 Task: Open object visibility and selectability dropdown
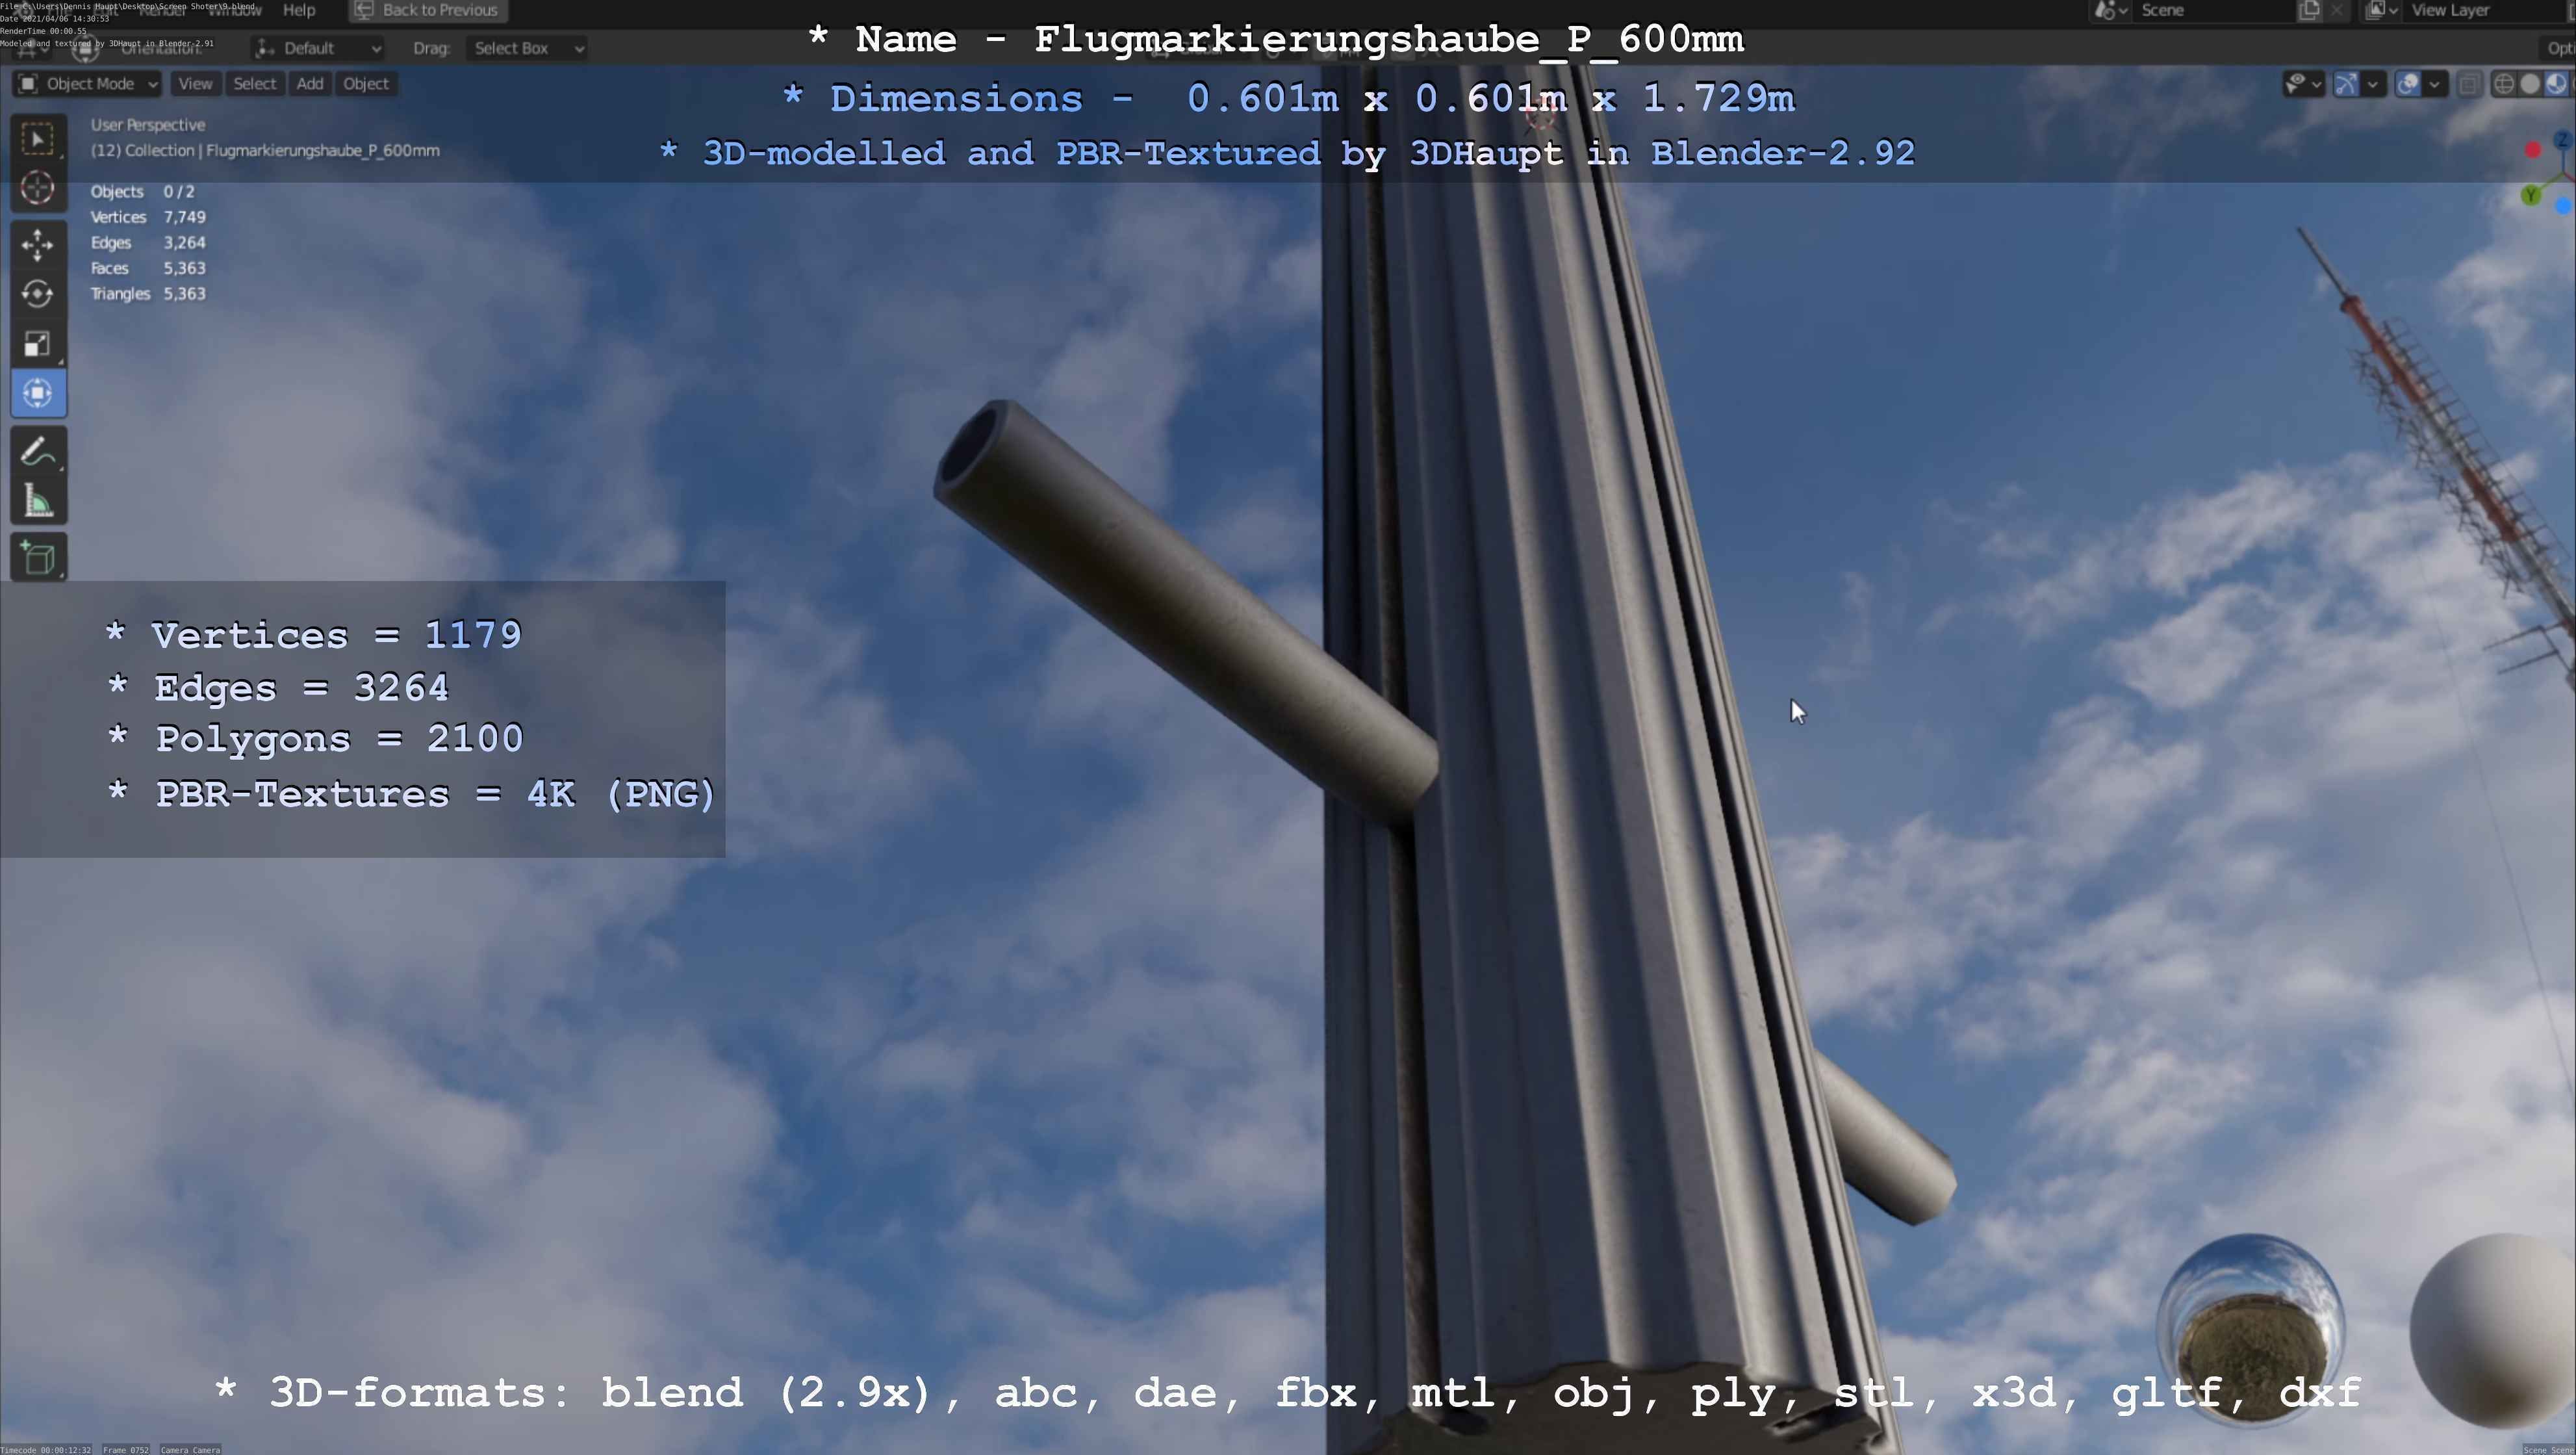click(x=2304, y=84)
